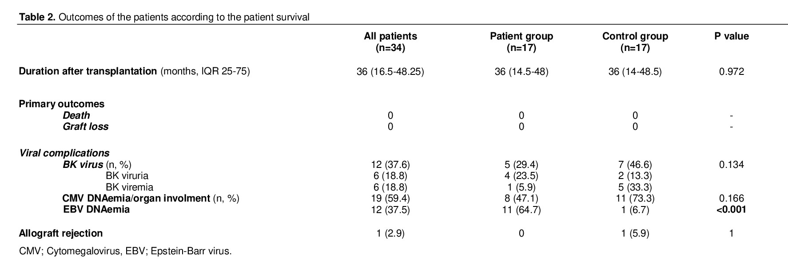
Task: Select the "BK viruria" row label
Action: point(127,176)
